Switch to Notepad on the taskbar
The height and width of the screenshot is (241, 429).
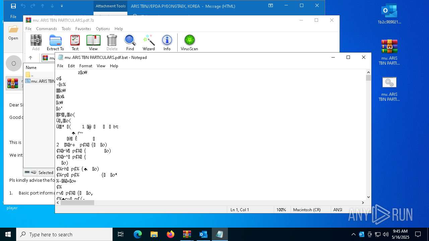coord(220,234)
